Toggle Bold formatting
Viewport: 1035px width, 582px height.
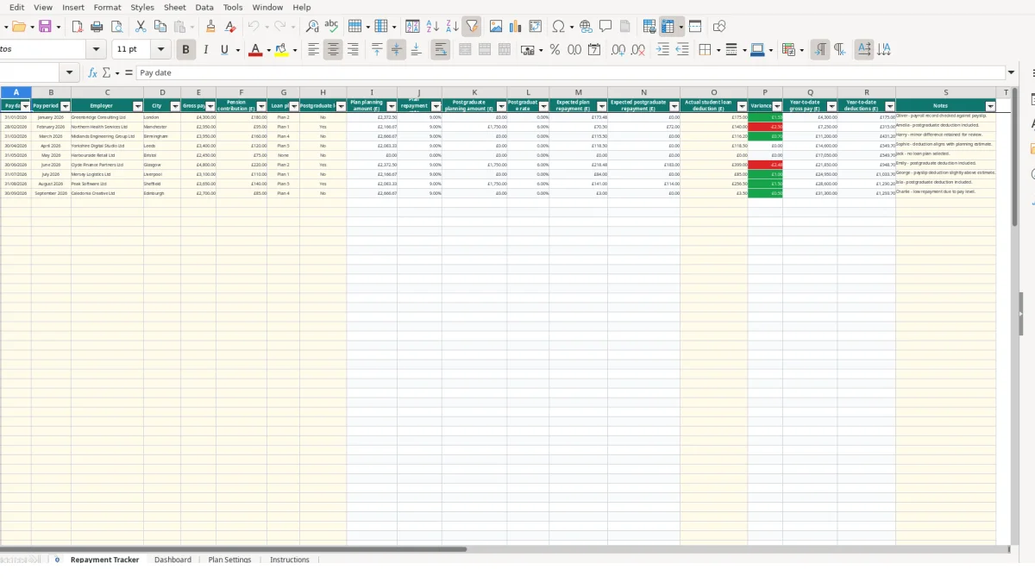(185, 50)
